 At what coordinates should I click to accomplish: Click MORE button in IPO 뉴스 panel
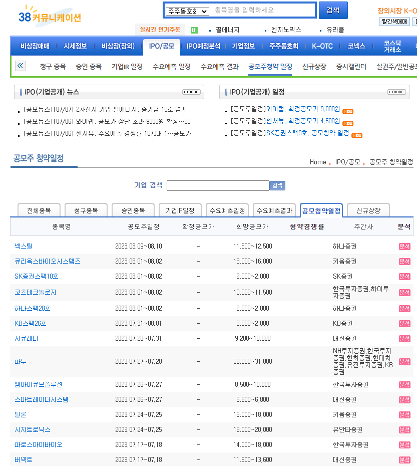191,92
